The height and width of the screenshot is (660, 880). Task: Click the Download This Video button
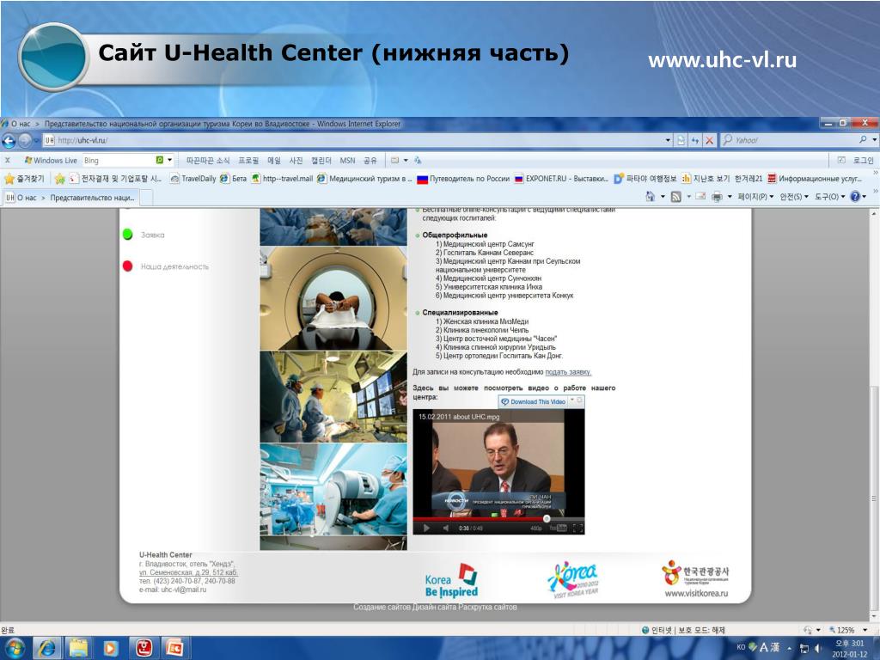pos(533,401)
